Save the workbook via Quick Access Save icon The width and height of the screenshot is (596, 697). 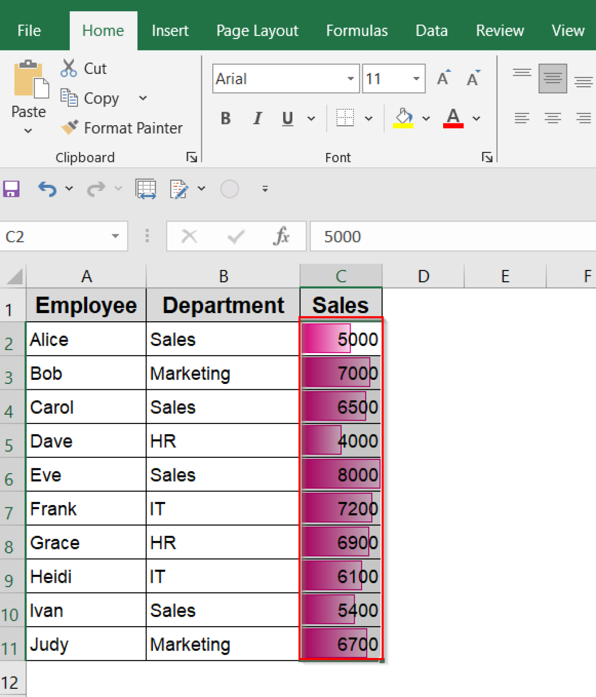pyautogui.click(x=11, y=188)
